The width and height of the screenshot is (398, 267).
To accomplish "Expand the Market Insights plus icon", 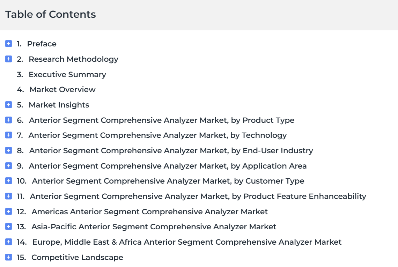I will tap(8, 105).
